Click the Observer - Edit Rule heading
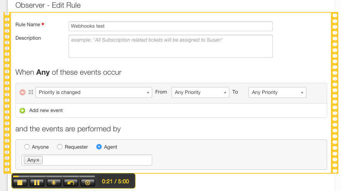 [x=48, y=5]
